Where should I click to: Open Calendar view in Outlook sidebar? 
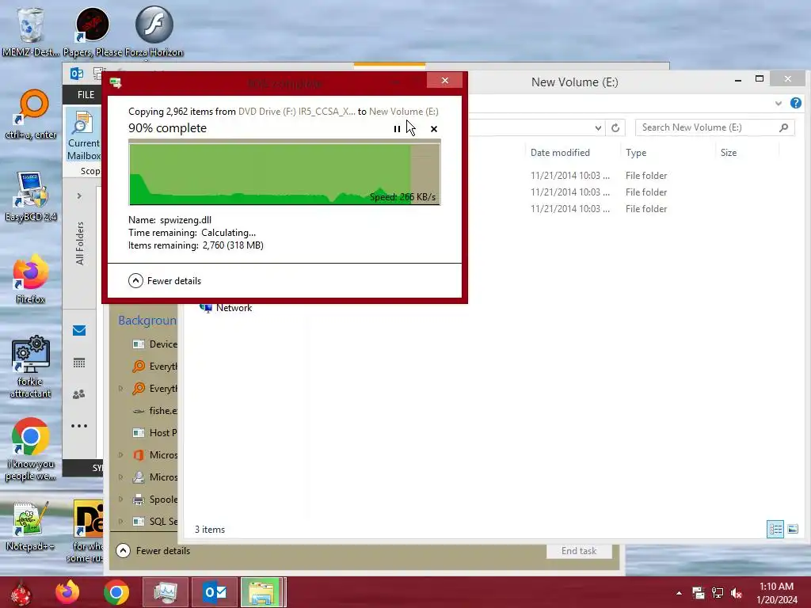coord(79,363)
